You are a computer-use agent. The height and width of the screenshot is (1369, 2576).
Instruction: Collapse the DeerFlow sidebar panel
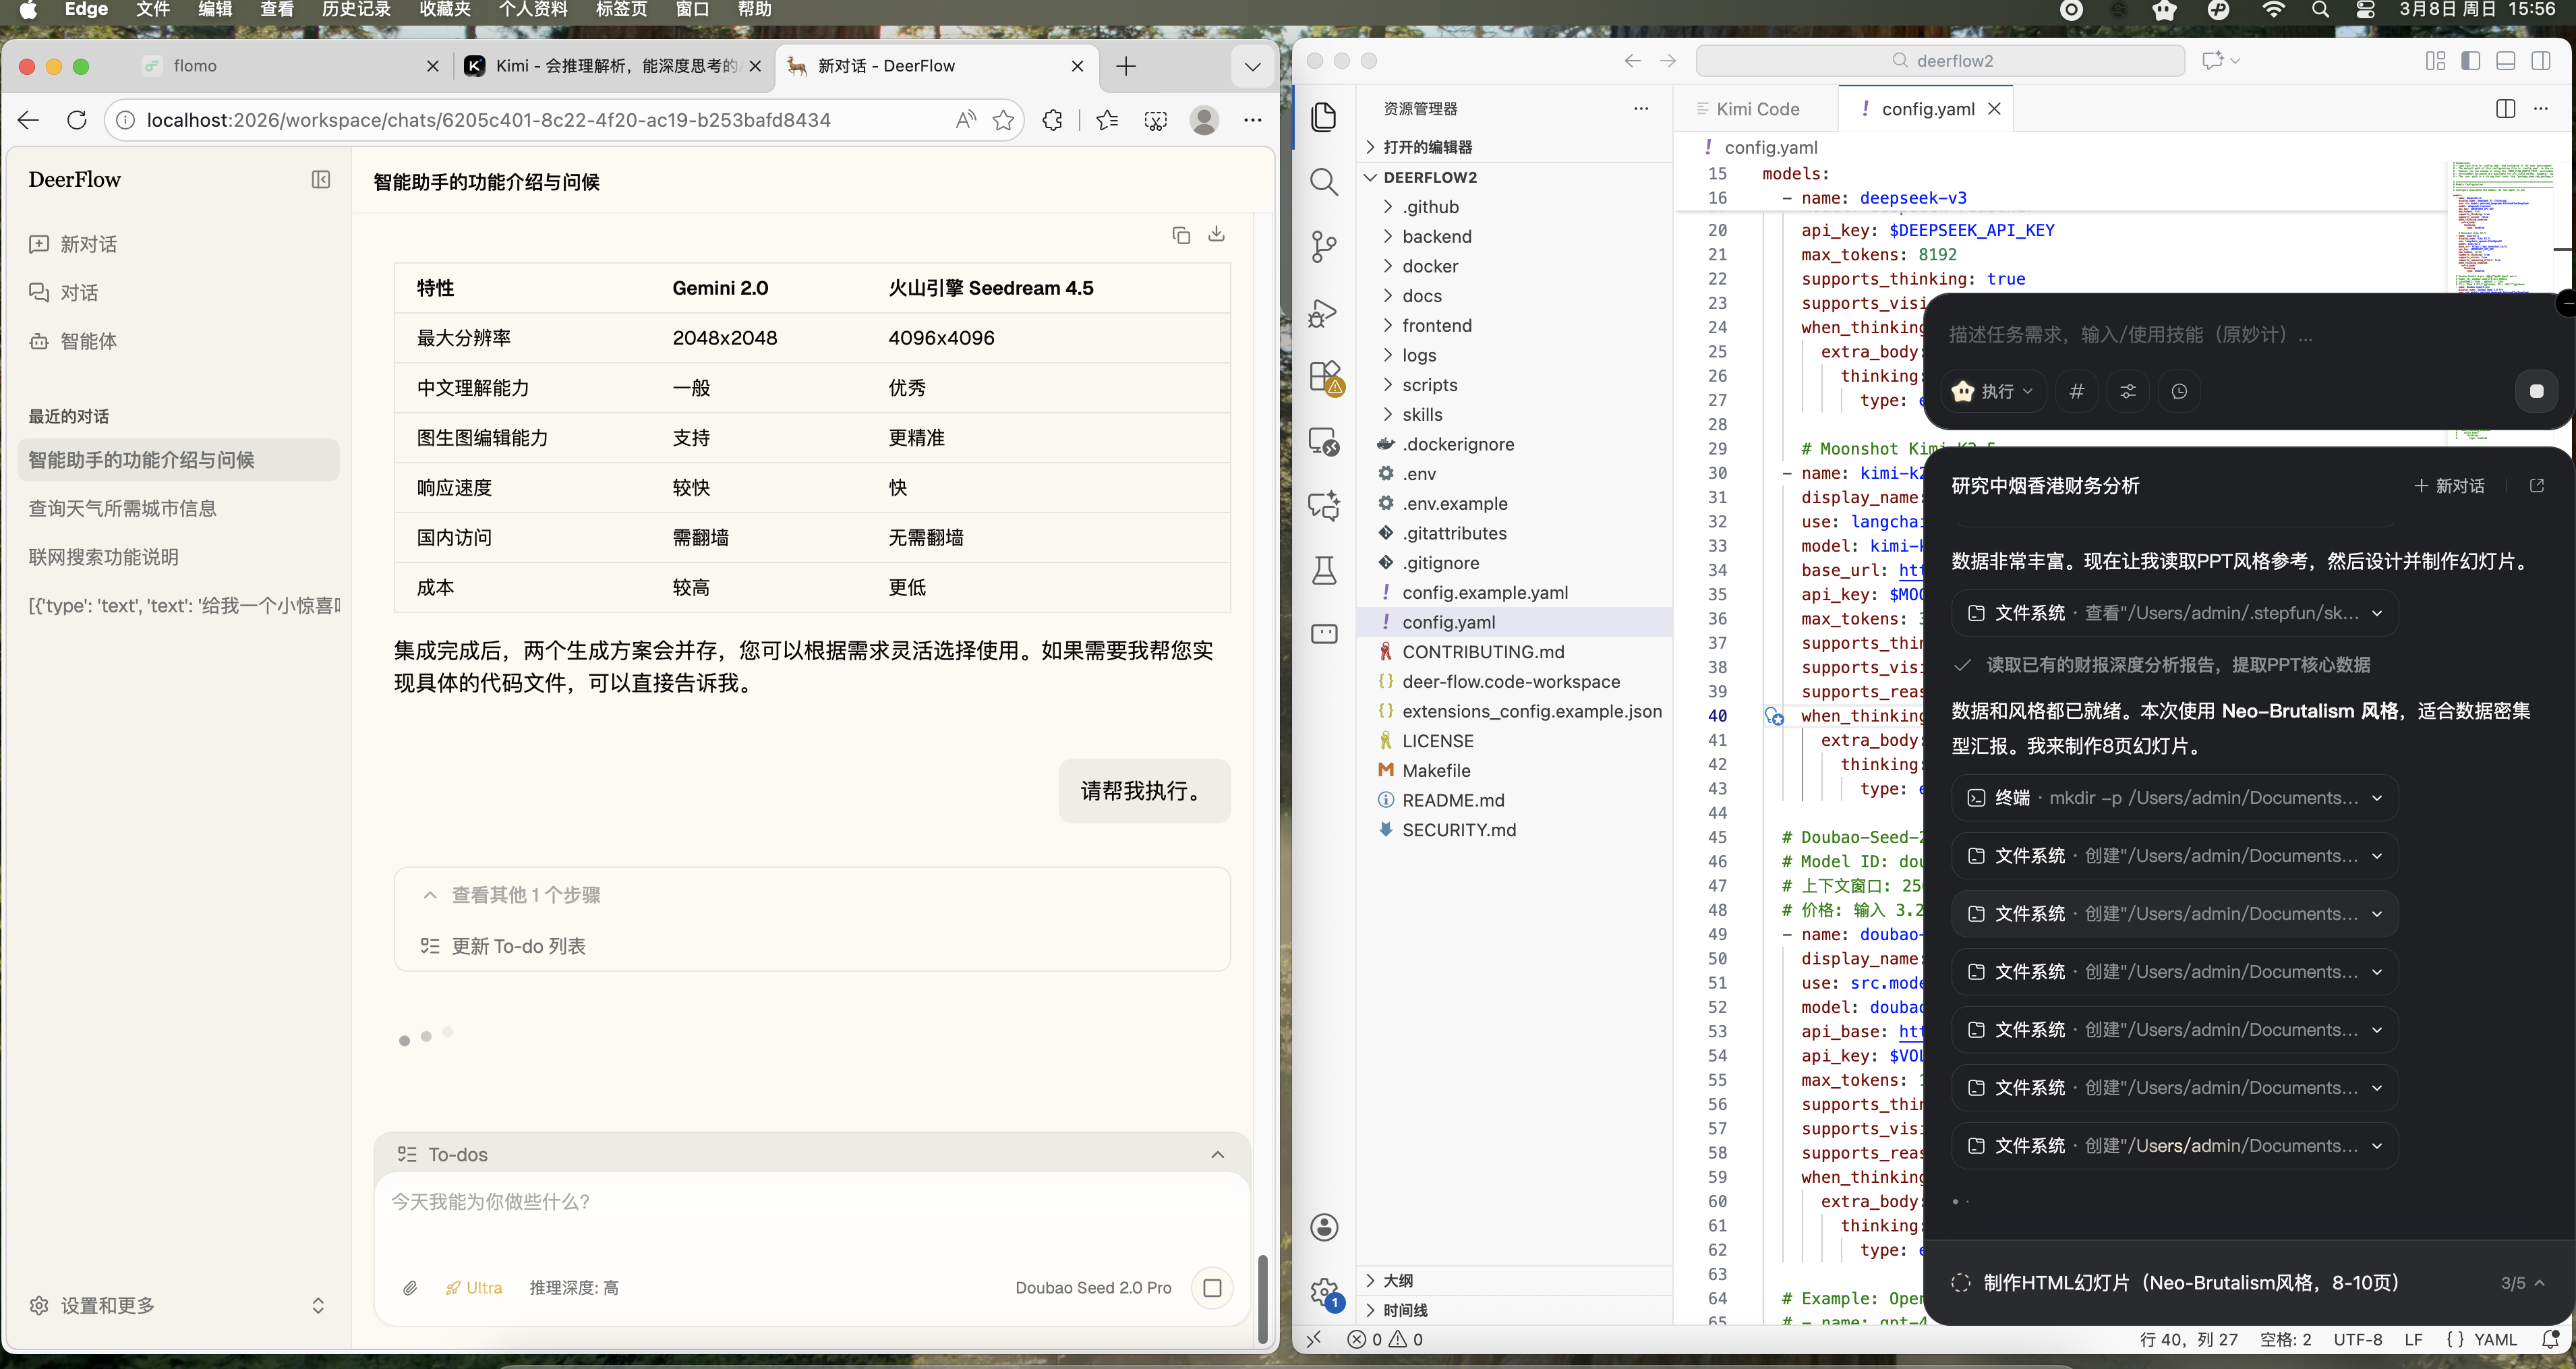[321, 180]
